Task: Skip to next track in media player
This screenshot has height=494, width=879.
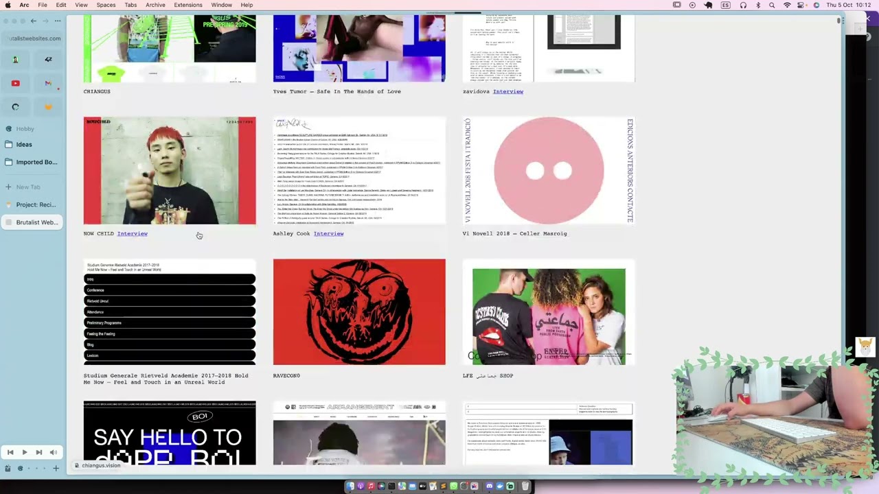Action: [x=39, y=452]
